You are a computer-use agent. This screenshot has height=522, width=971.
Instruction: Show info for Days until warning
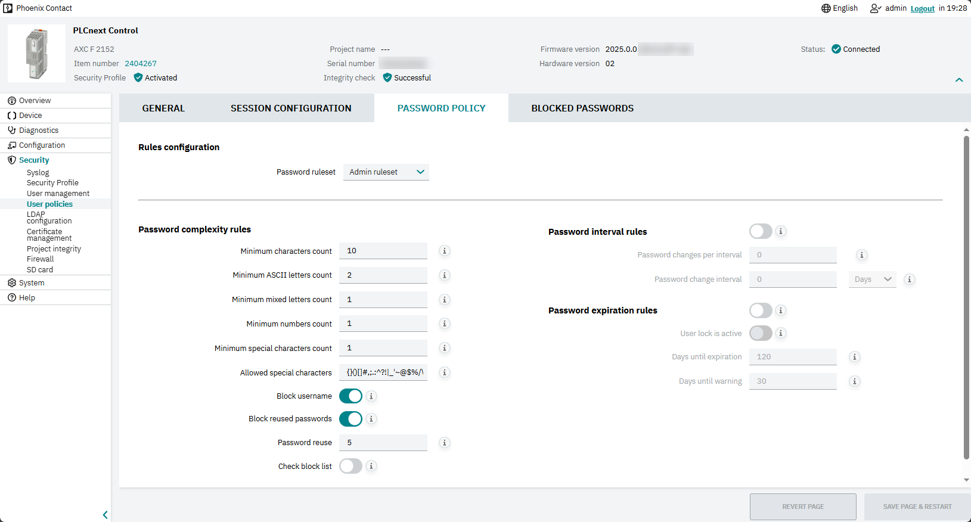pyautogui.click(x=855, y=381)
